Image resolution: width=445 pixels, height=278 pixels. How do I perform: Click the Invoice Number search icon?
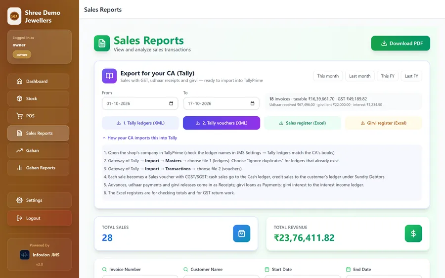click(104, 269)
